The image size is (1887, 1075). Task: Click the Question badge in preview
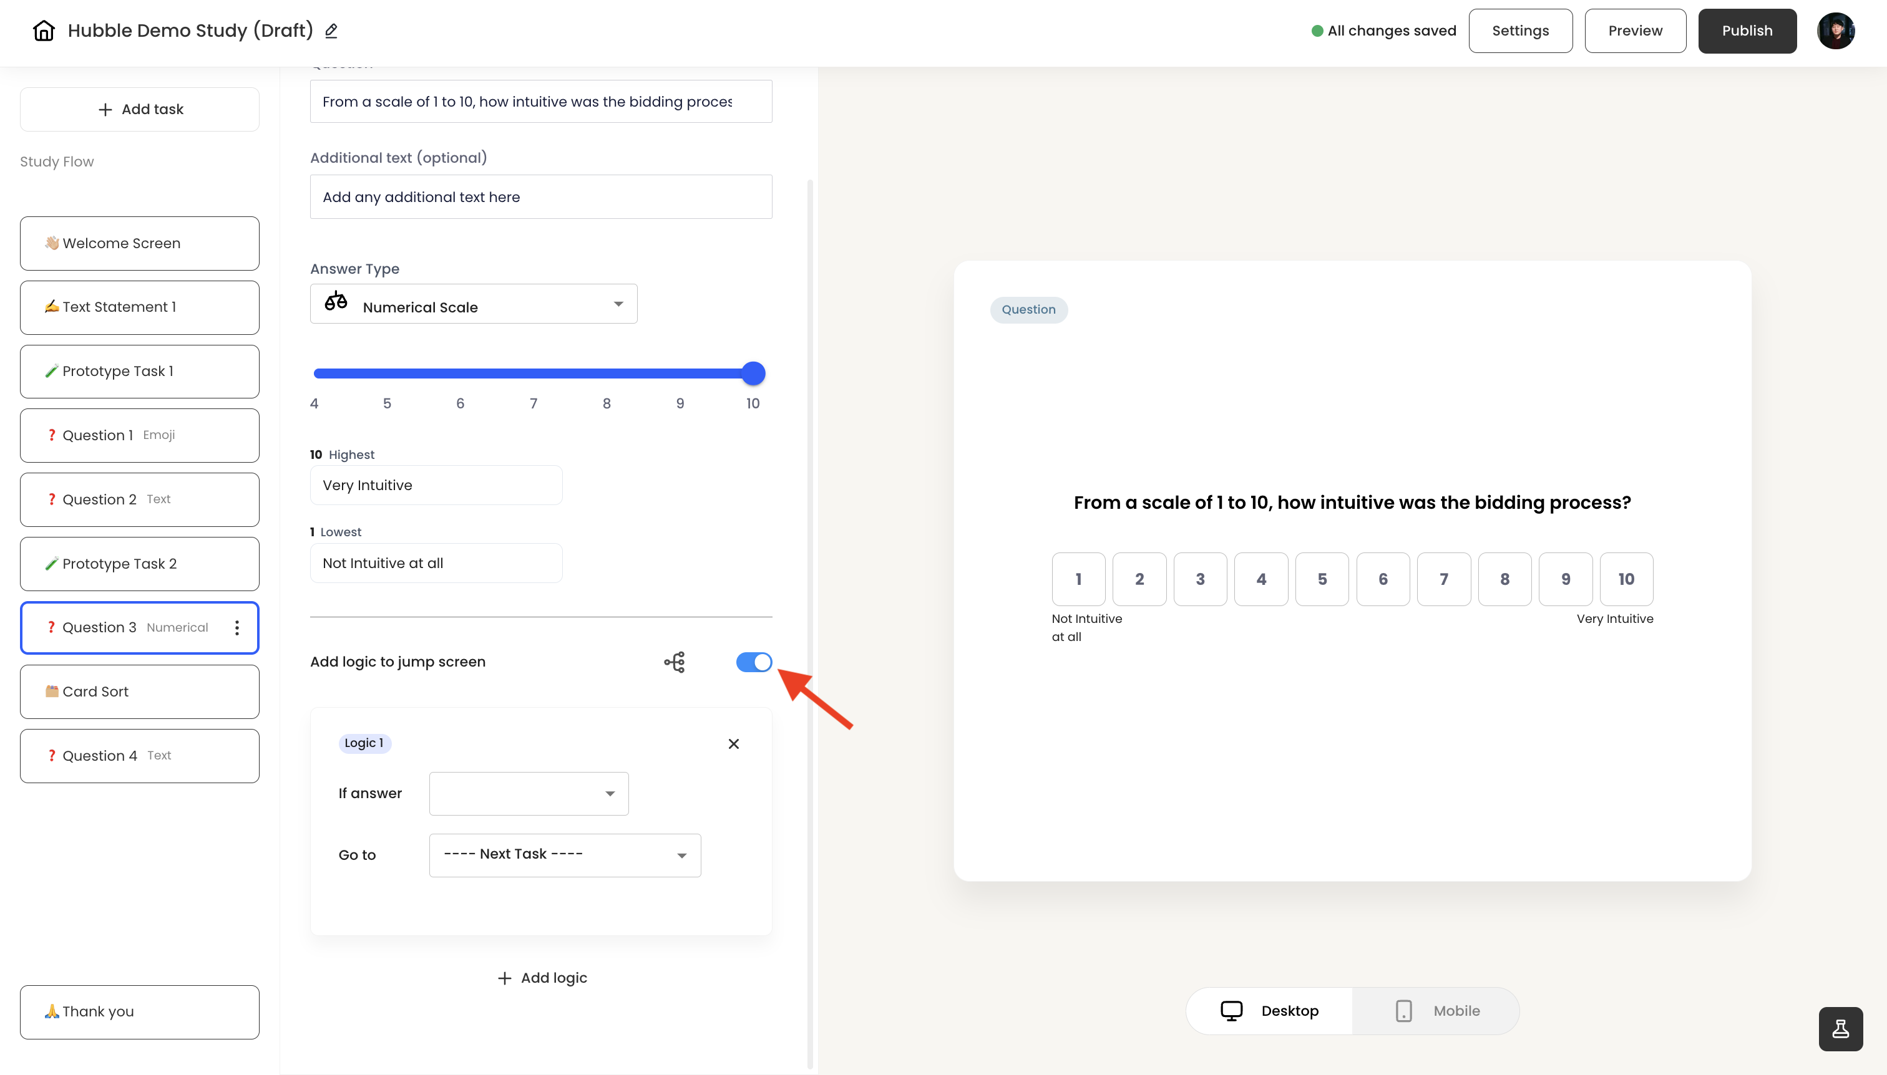pyautogui.click(x=1028, y=309)
